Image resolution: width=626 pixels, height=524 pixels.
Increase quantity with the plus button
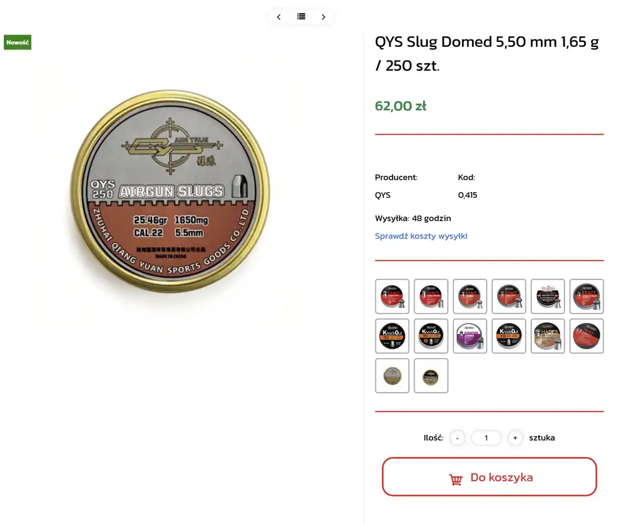pyautogui.click(x=515, y=438)
